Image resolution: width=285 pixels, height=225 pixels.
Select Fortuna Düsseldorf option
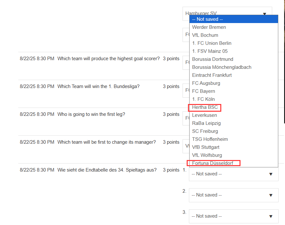pos(233,163)
